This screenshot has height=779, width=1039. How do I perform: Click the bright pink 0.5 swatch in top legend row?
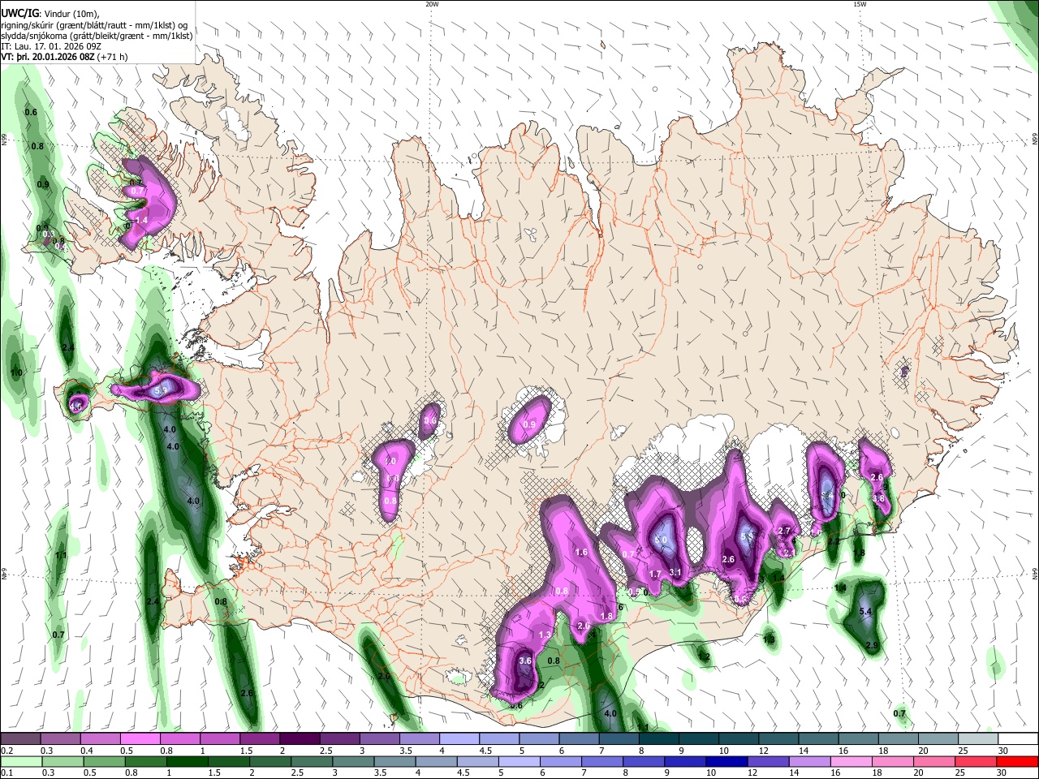140,739
